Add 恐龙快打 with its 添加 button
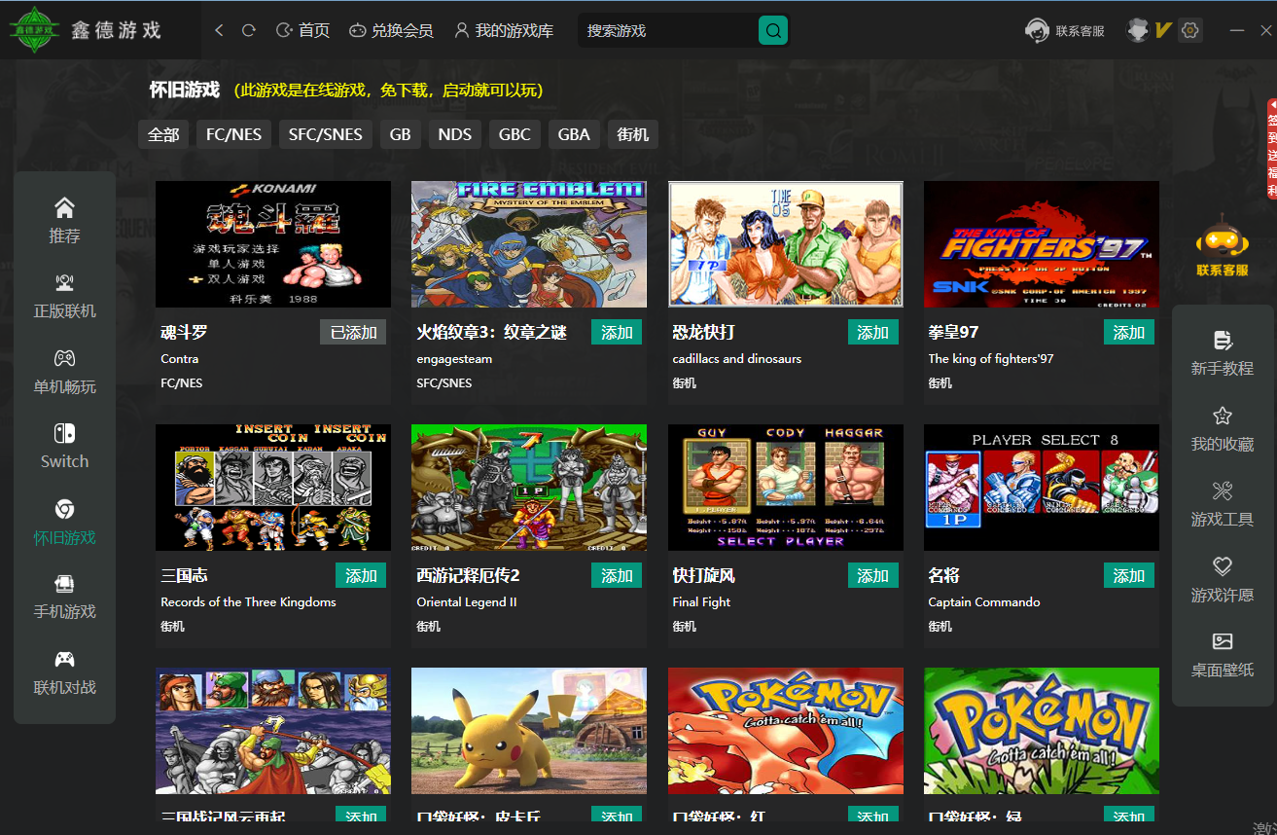 [x=872, y=333]
